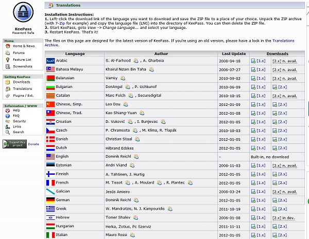Image resolution: width=309 pixels, height=239 pixels.
Task: Click the French flag icon
Action: point(50,182)
